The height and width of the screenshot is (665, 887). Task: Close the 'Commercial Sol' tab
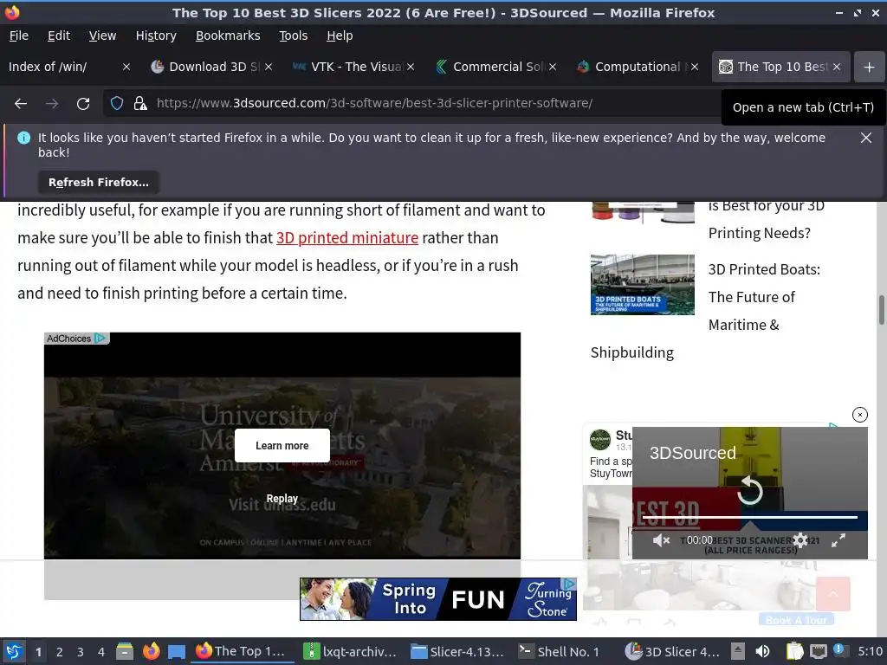[553, 67]
